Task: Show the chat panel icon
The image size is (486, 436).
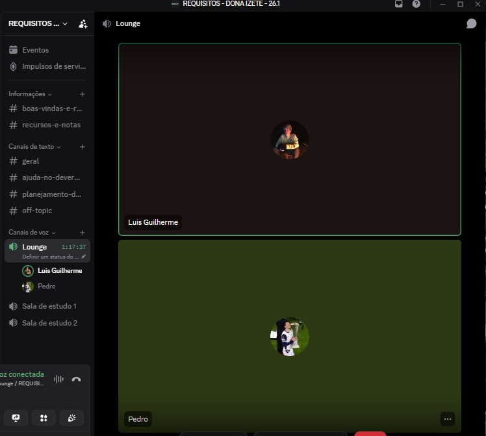Action: (x=471, y=23)
